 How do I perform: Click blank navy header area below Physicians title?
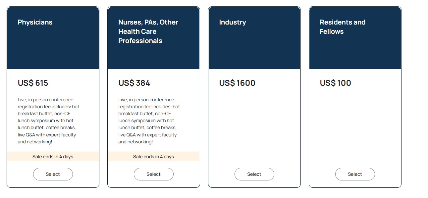pyautogui.click(x=53, y=50)
